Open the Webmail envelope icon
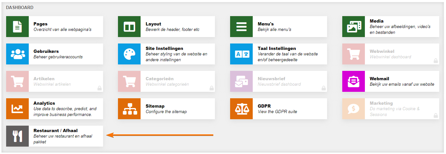 354,82
